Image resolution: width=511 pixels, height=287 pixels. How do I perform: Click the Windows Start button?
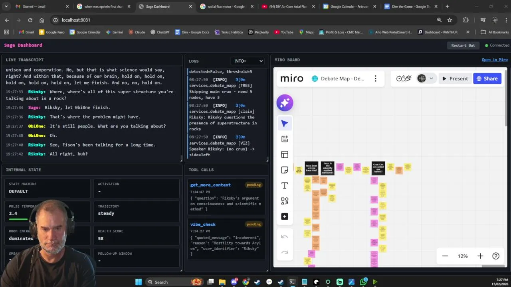click(139, 282)
